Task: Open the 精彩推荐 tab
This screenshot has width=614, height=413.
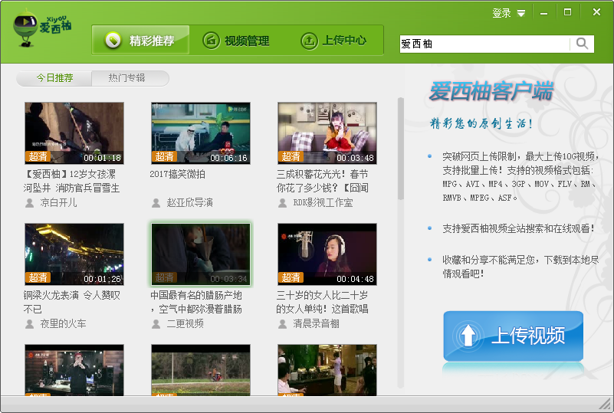Action: click(140, 41)
